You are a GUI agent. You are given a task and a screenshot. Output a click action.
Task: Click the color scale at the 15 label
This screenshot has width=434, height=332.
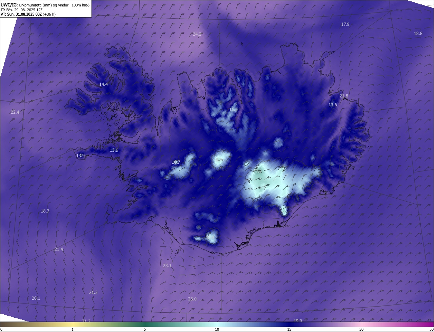coord(289,329)
